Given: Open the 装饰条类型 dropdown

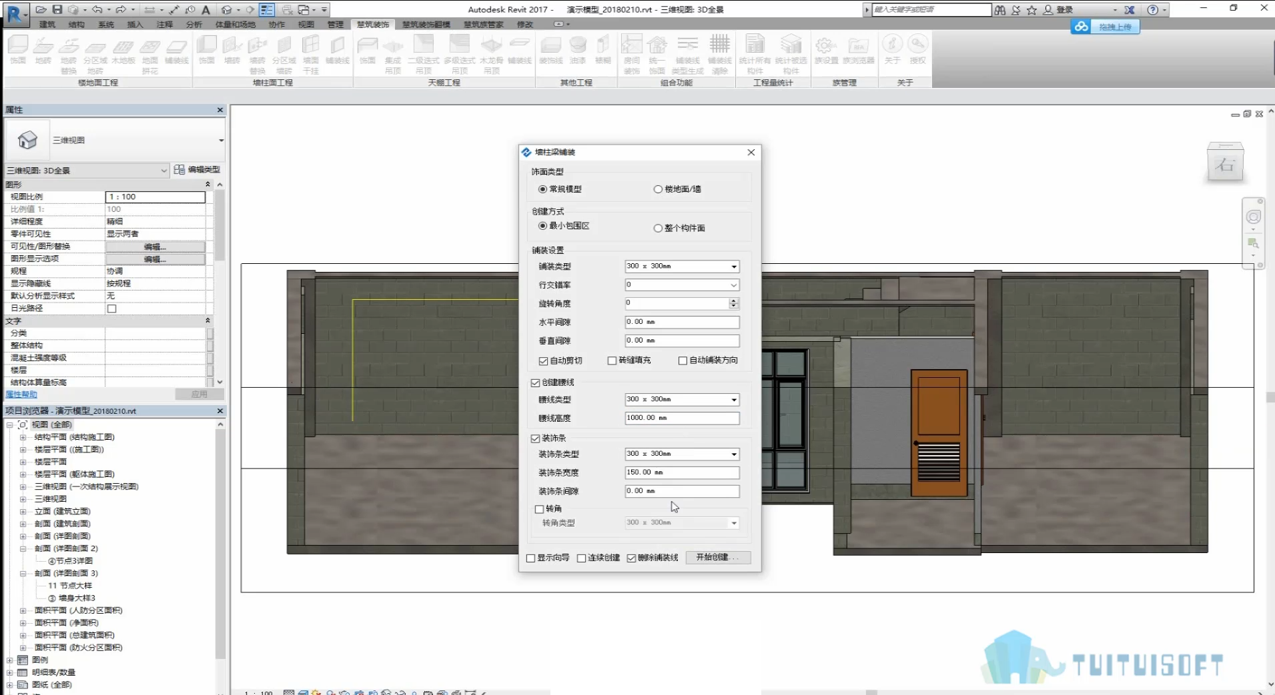Looking at the screenshot, I should pyautogui.click(x=682, y=454).
